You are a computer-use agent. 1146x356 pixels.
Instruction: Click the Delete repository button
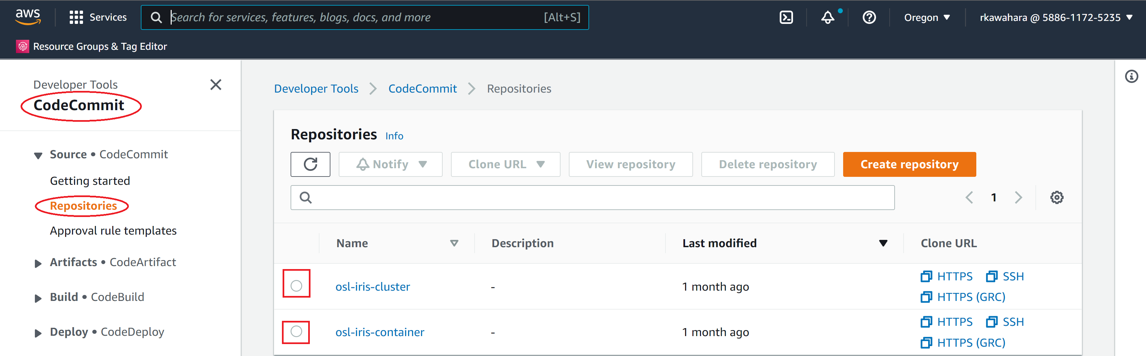click(768, 165)
